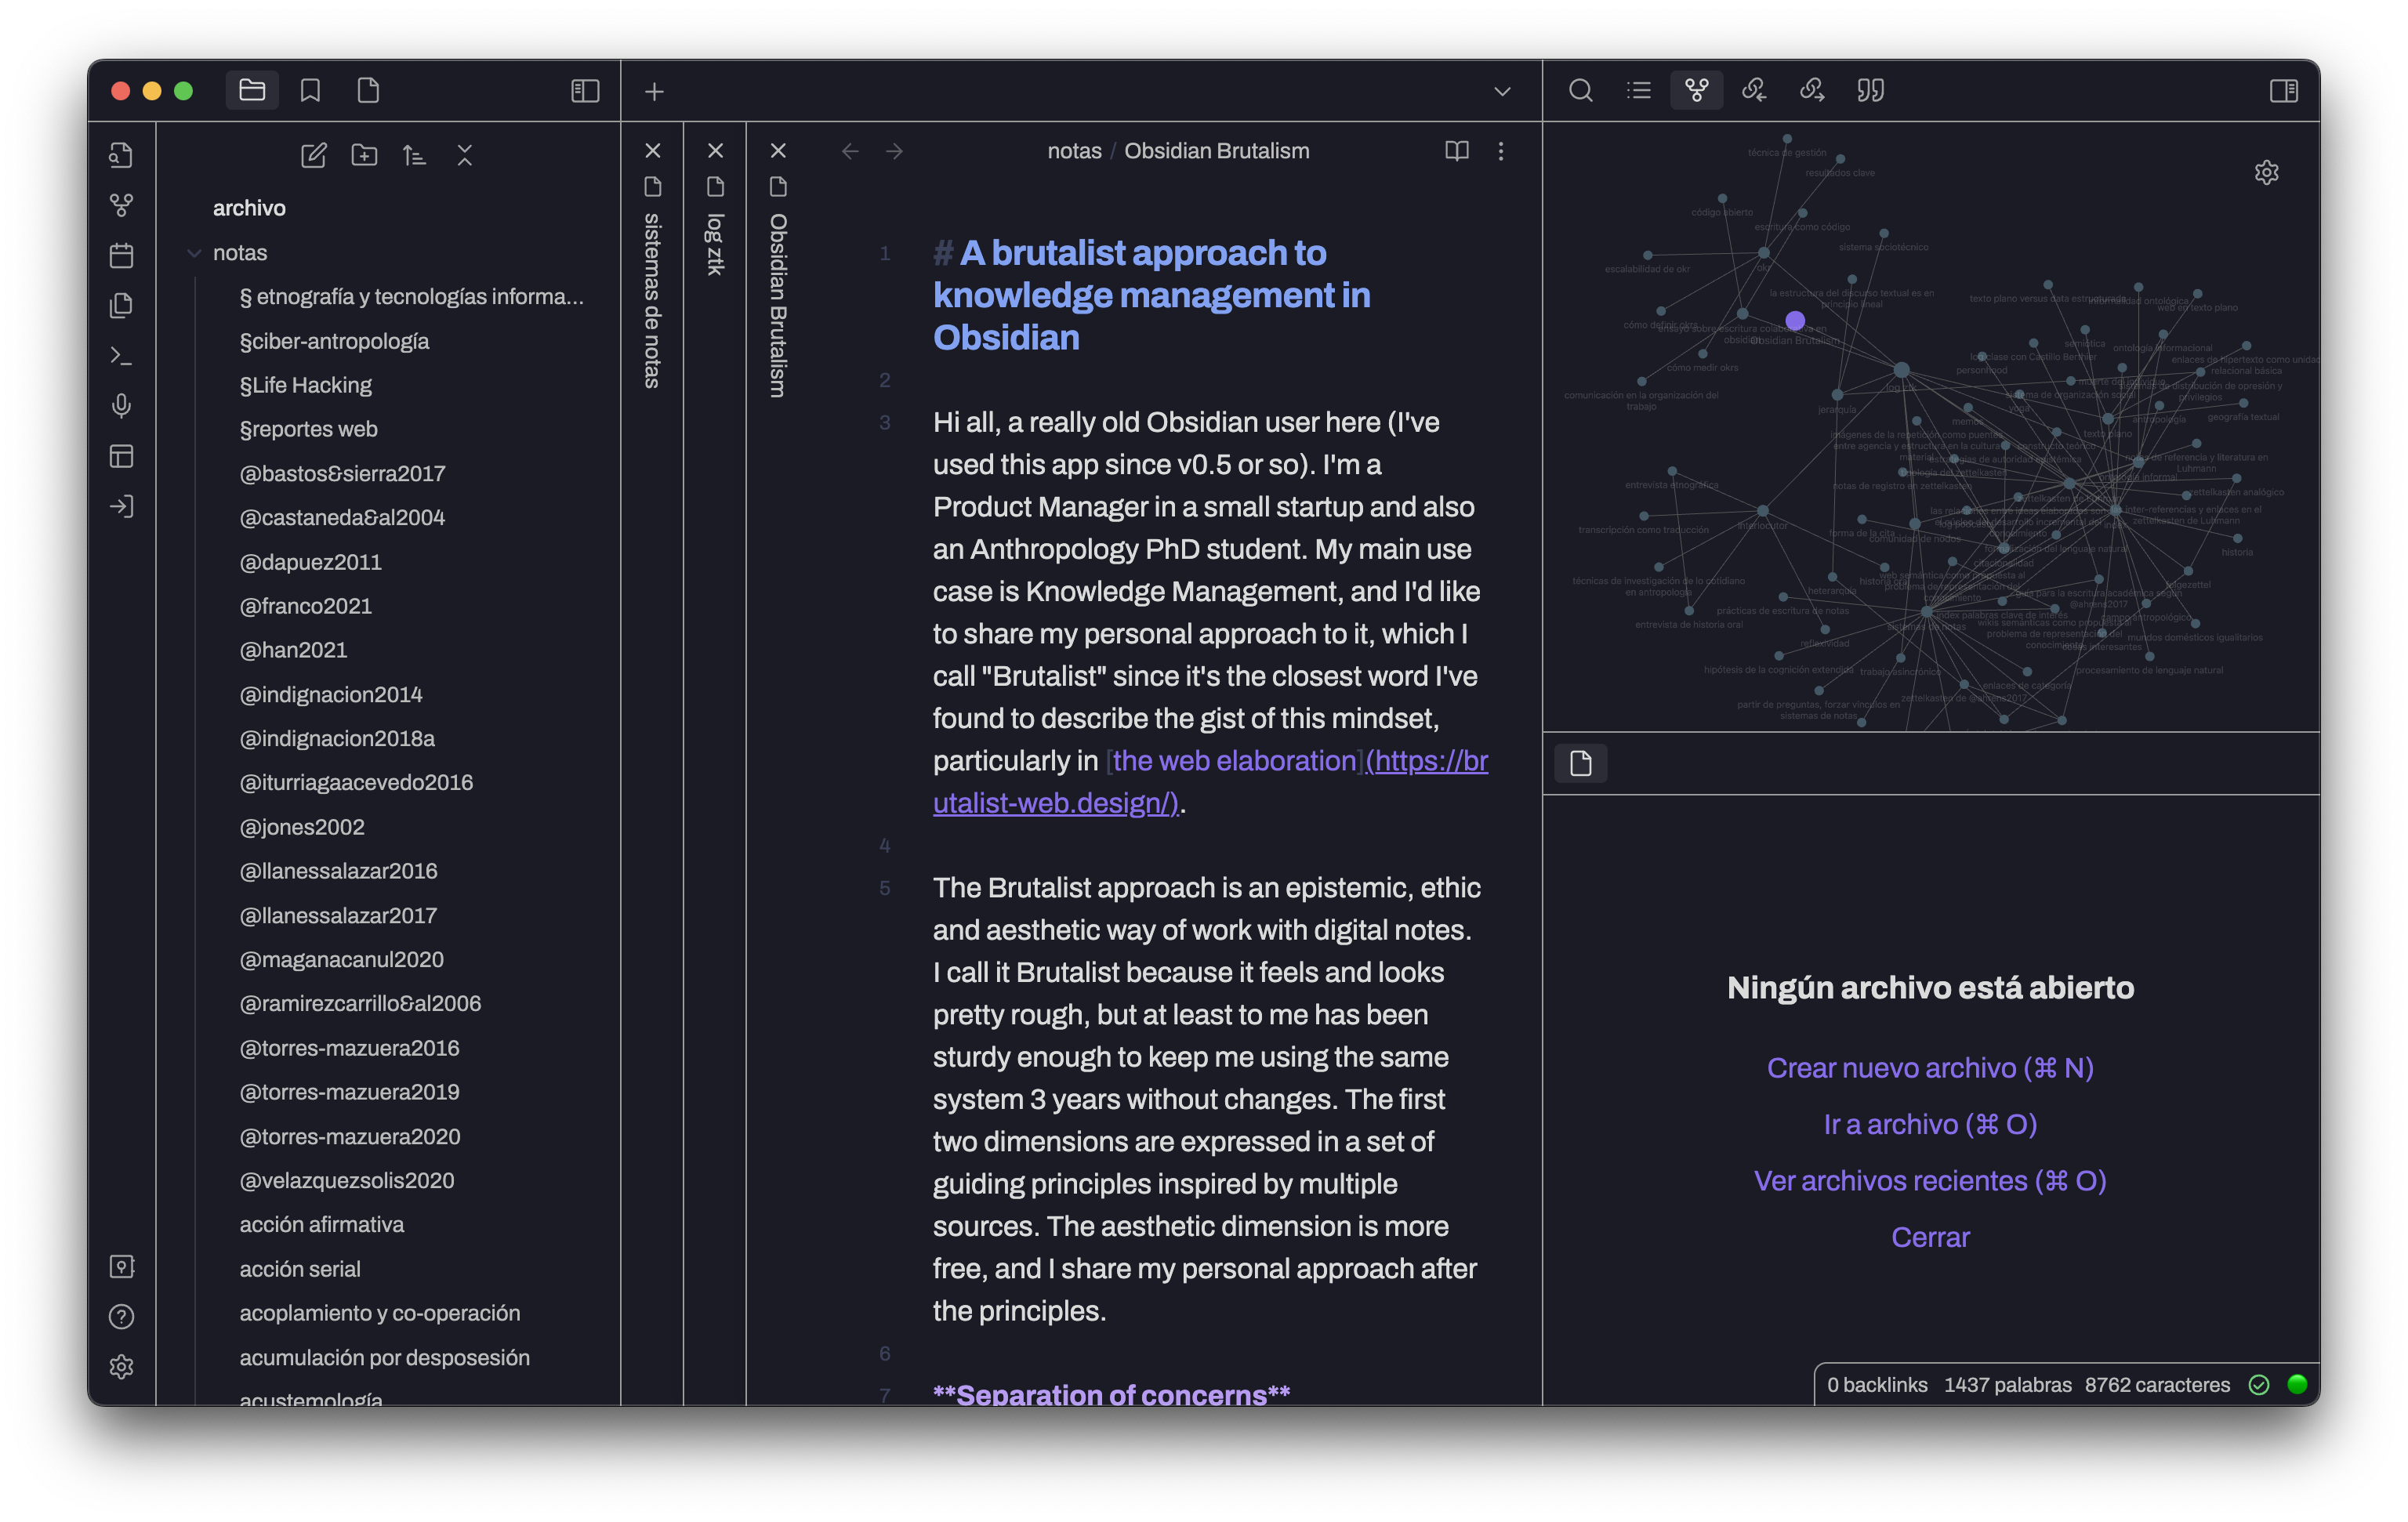The width and height of the screenshot is (2408, 1522).
Task: Select the highlighted purple node in the graph
Action: 1795,321
